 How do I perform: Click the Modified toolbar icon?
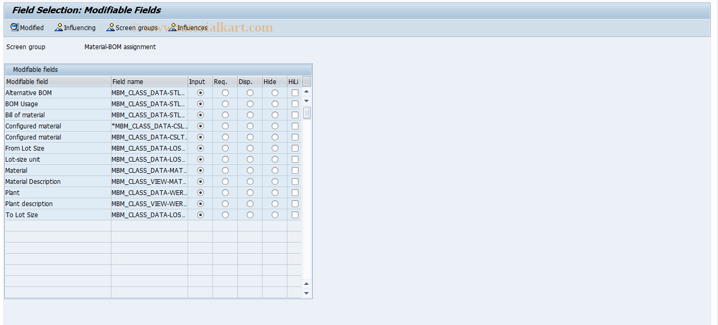pyautogui.click(x=26, y=27)
